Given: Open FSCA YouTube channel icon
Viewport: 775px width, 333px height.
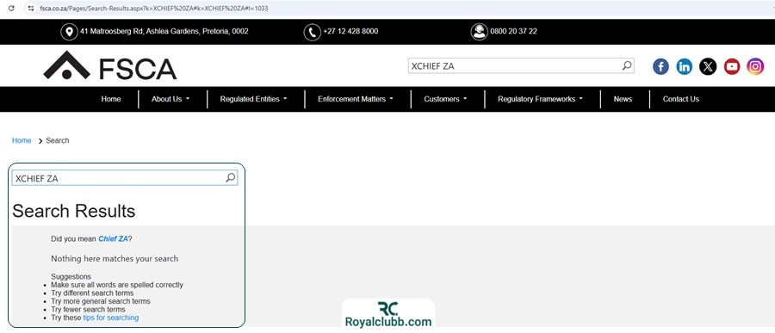Looking at the screenshot, I should pyautogui.click(x=731, y=66).
